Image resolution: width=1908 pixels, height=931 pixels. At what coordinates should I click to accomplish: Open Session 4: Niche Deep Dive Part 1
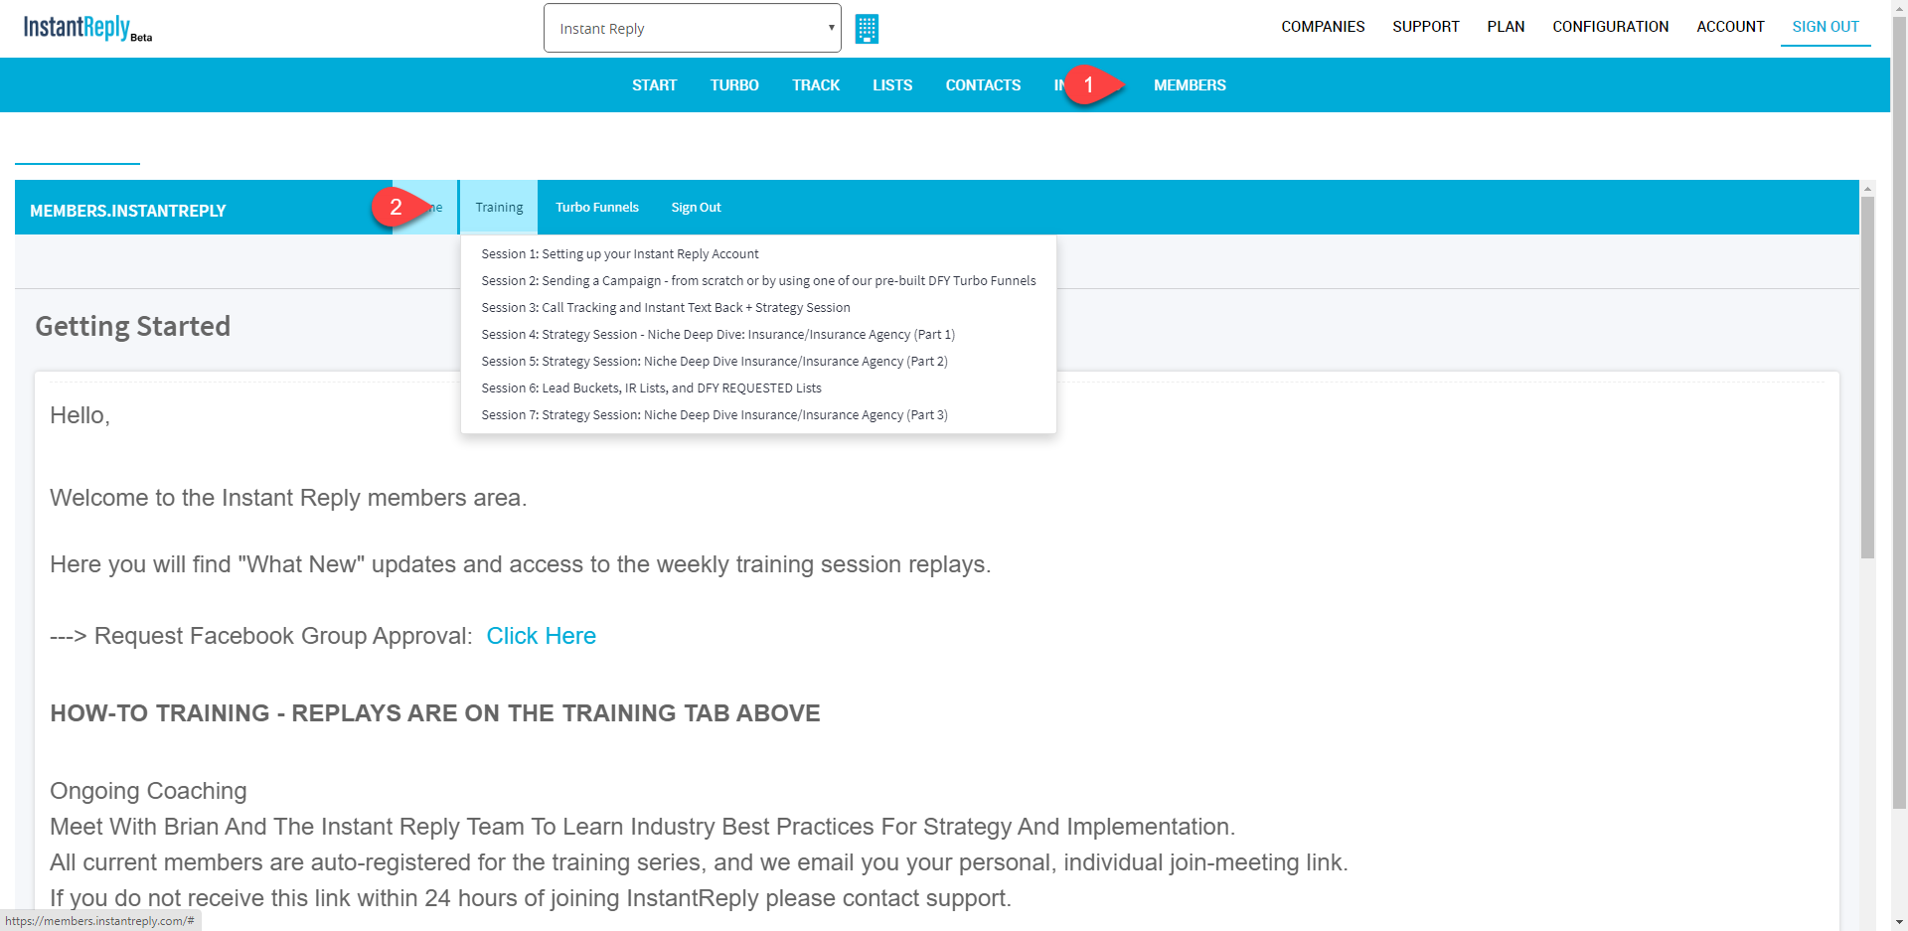tap(718, 335)
